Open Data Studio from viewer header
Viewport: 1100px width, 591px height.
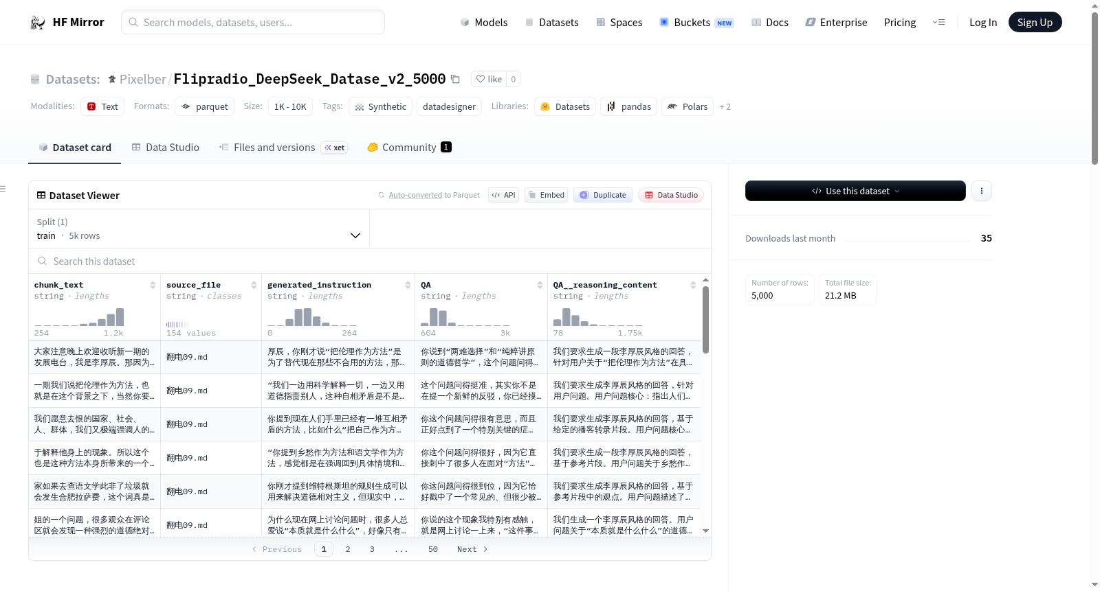click(671, 195)
